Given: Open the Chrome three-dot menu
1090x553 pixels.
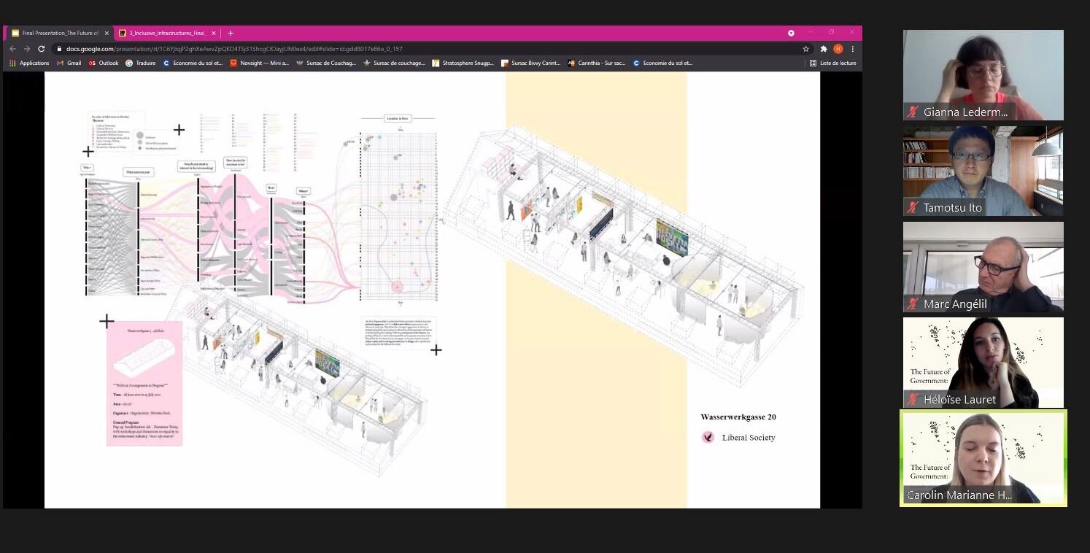Looking at the screenshot, I should pos(852,49).
